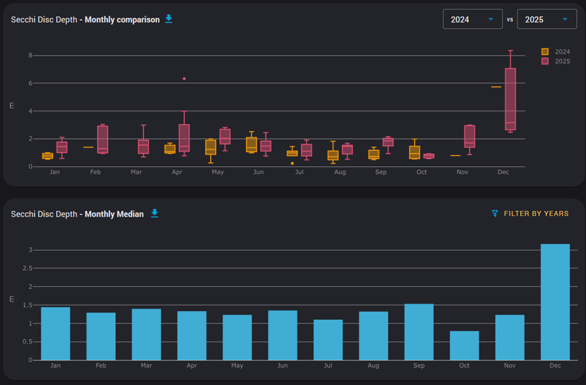
Task: Click the "Dec" label on the comparison chart
Action: click(503, 172)
